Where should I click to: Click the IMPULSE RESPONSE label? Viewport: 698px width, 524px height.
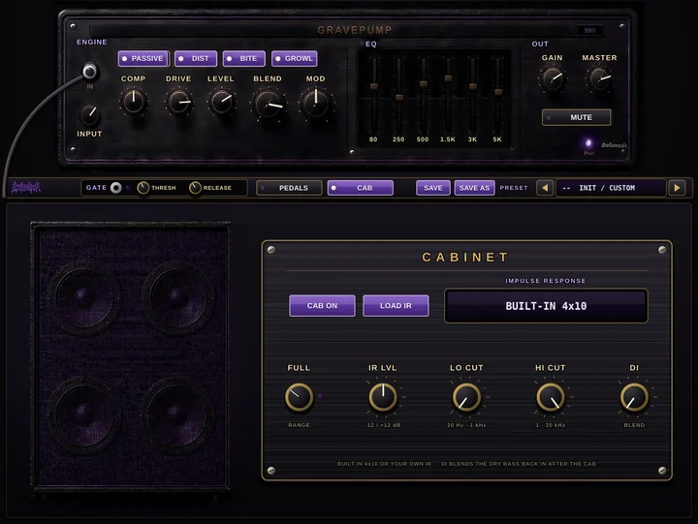point(545,281)
